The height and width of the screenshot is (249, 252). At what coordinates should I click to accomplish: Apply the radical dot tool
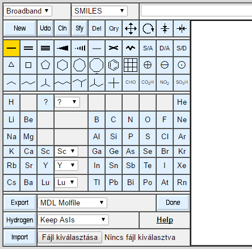point(182,65)
